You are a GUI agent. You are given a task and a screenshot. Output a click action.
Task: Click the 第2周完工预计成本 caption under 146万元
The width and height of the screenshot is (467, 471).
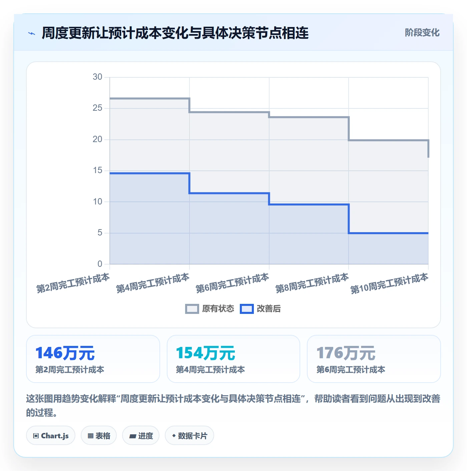pos(70,370)
